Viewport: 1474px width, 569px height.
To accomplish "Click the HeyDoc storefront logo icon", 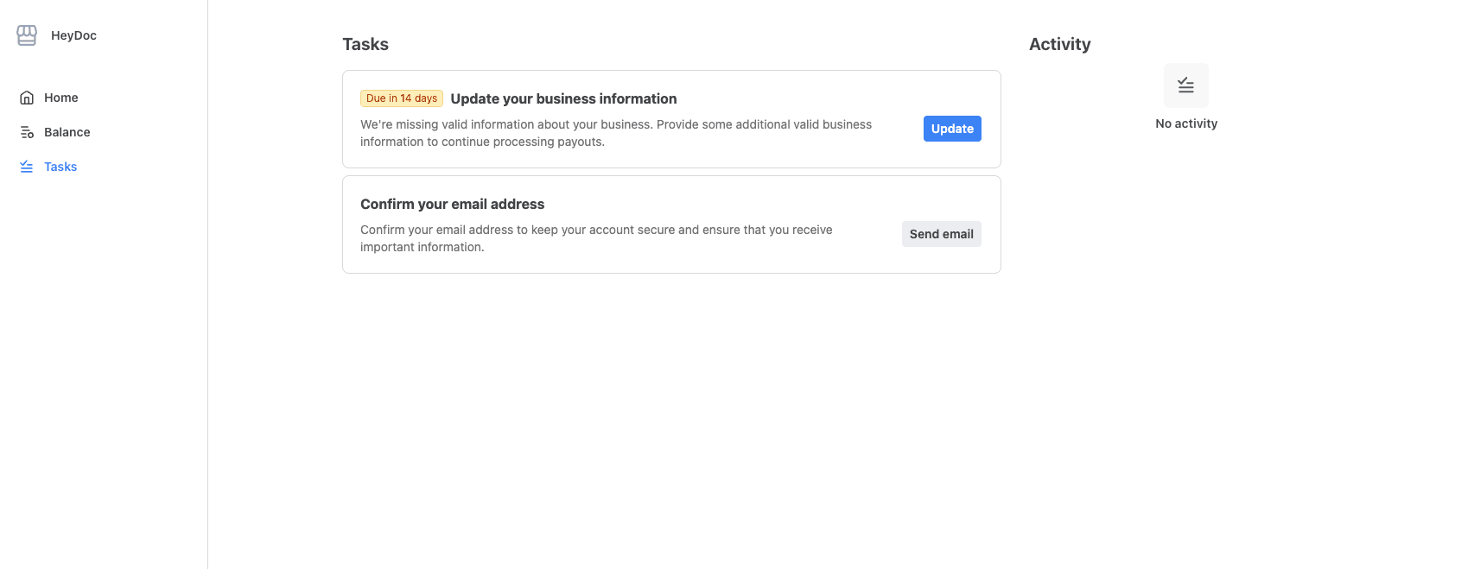I will [26, 35].
